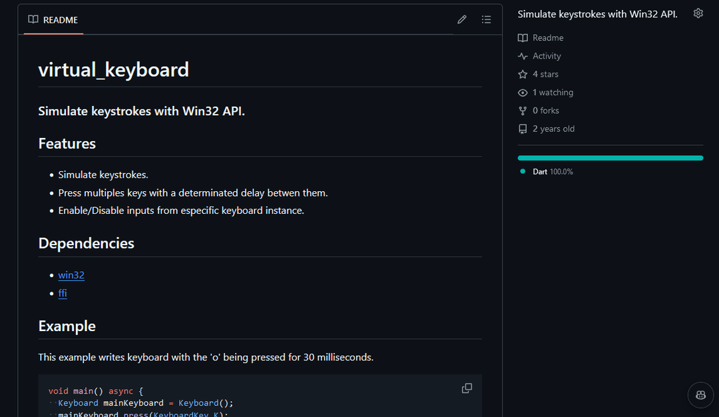Click the Activity pulse icon
The width and height of the screenshot is (719, 417).
pos(523,56)
